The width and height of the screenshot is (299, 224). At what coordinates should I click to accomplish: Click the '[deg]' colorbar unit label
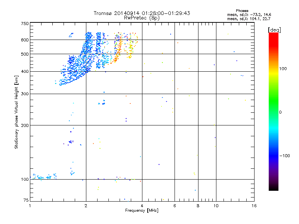(274, 30)
